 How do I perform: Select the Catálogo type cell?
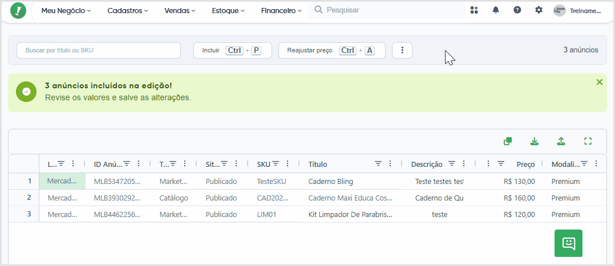174,198
